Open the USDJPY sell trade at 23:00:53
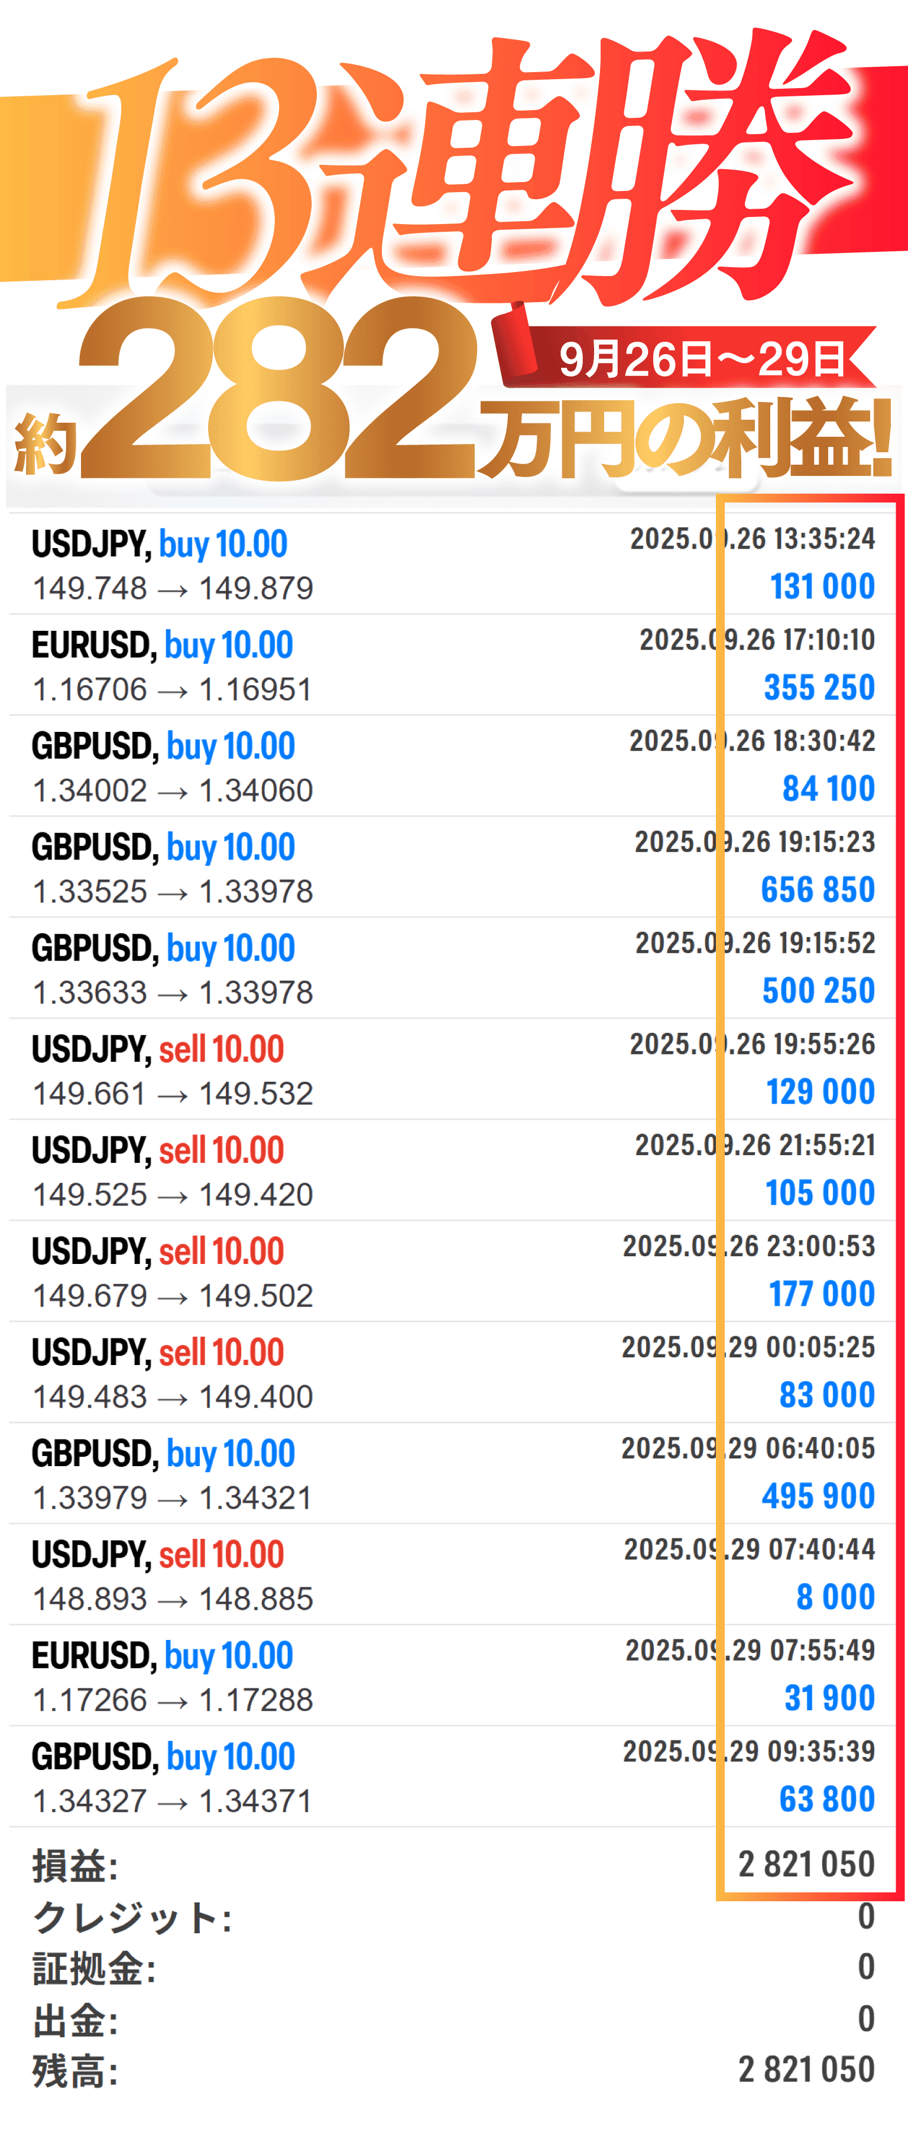The height and width of the screenshot is (2133, 908). pyautogui.click(x=331, y=1272)
